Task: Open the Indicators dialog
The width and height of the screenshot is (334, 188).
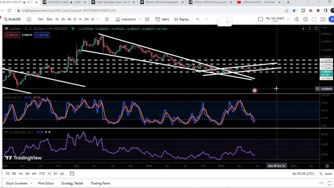Action: 126,19
